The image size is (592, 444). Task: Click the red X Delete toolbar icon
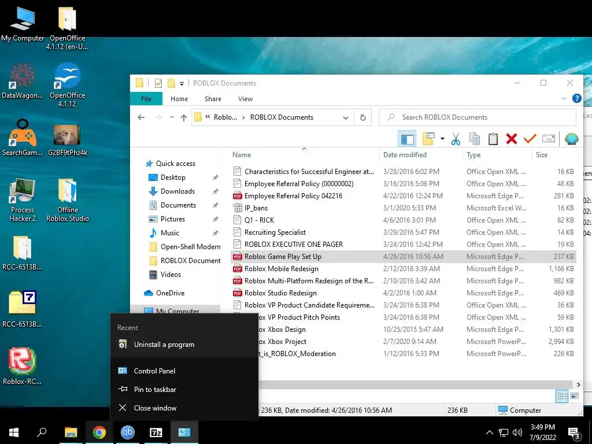tap(511, 139)
